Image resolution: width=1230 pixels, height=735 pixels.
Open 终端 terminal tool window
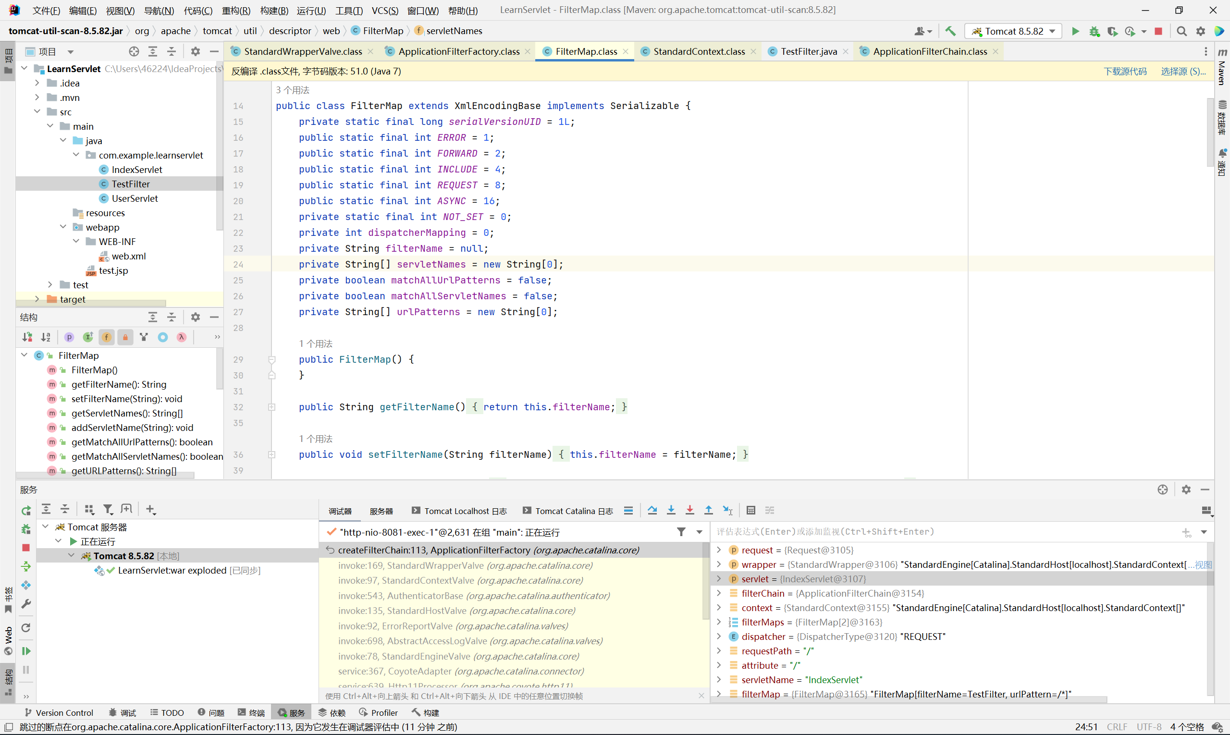tap(251, 713)
